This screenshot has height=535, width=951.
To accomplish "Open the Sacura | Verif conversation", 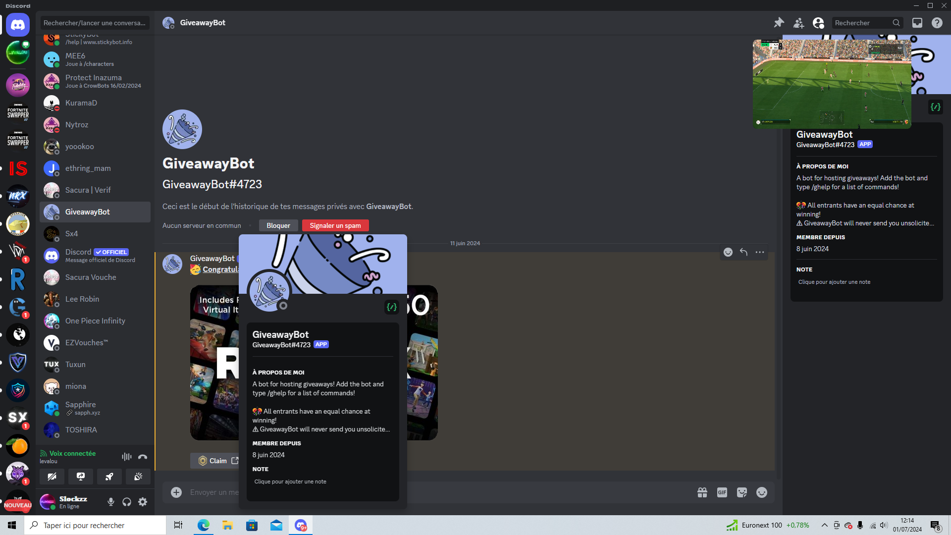I will [x=95, y=190].
